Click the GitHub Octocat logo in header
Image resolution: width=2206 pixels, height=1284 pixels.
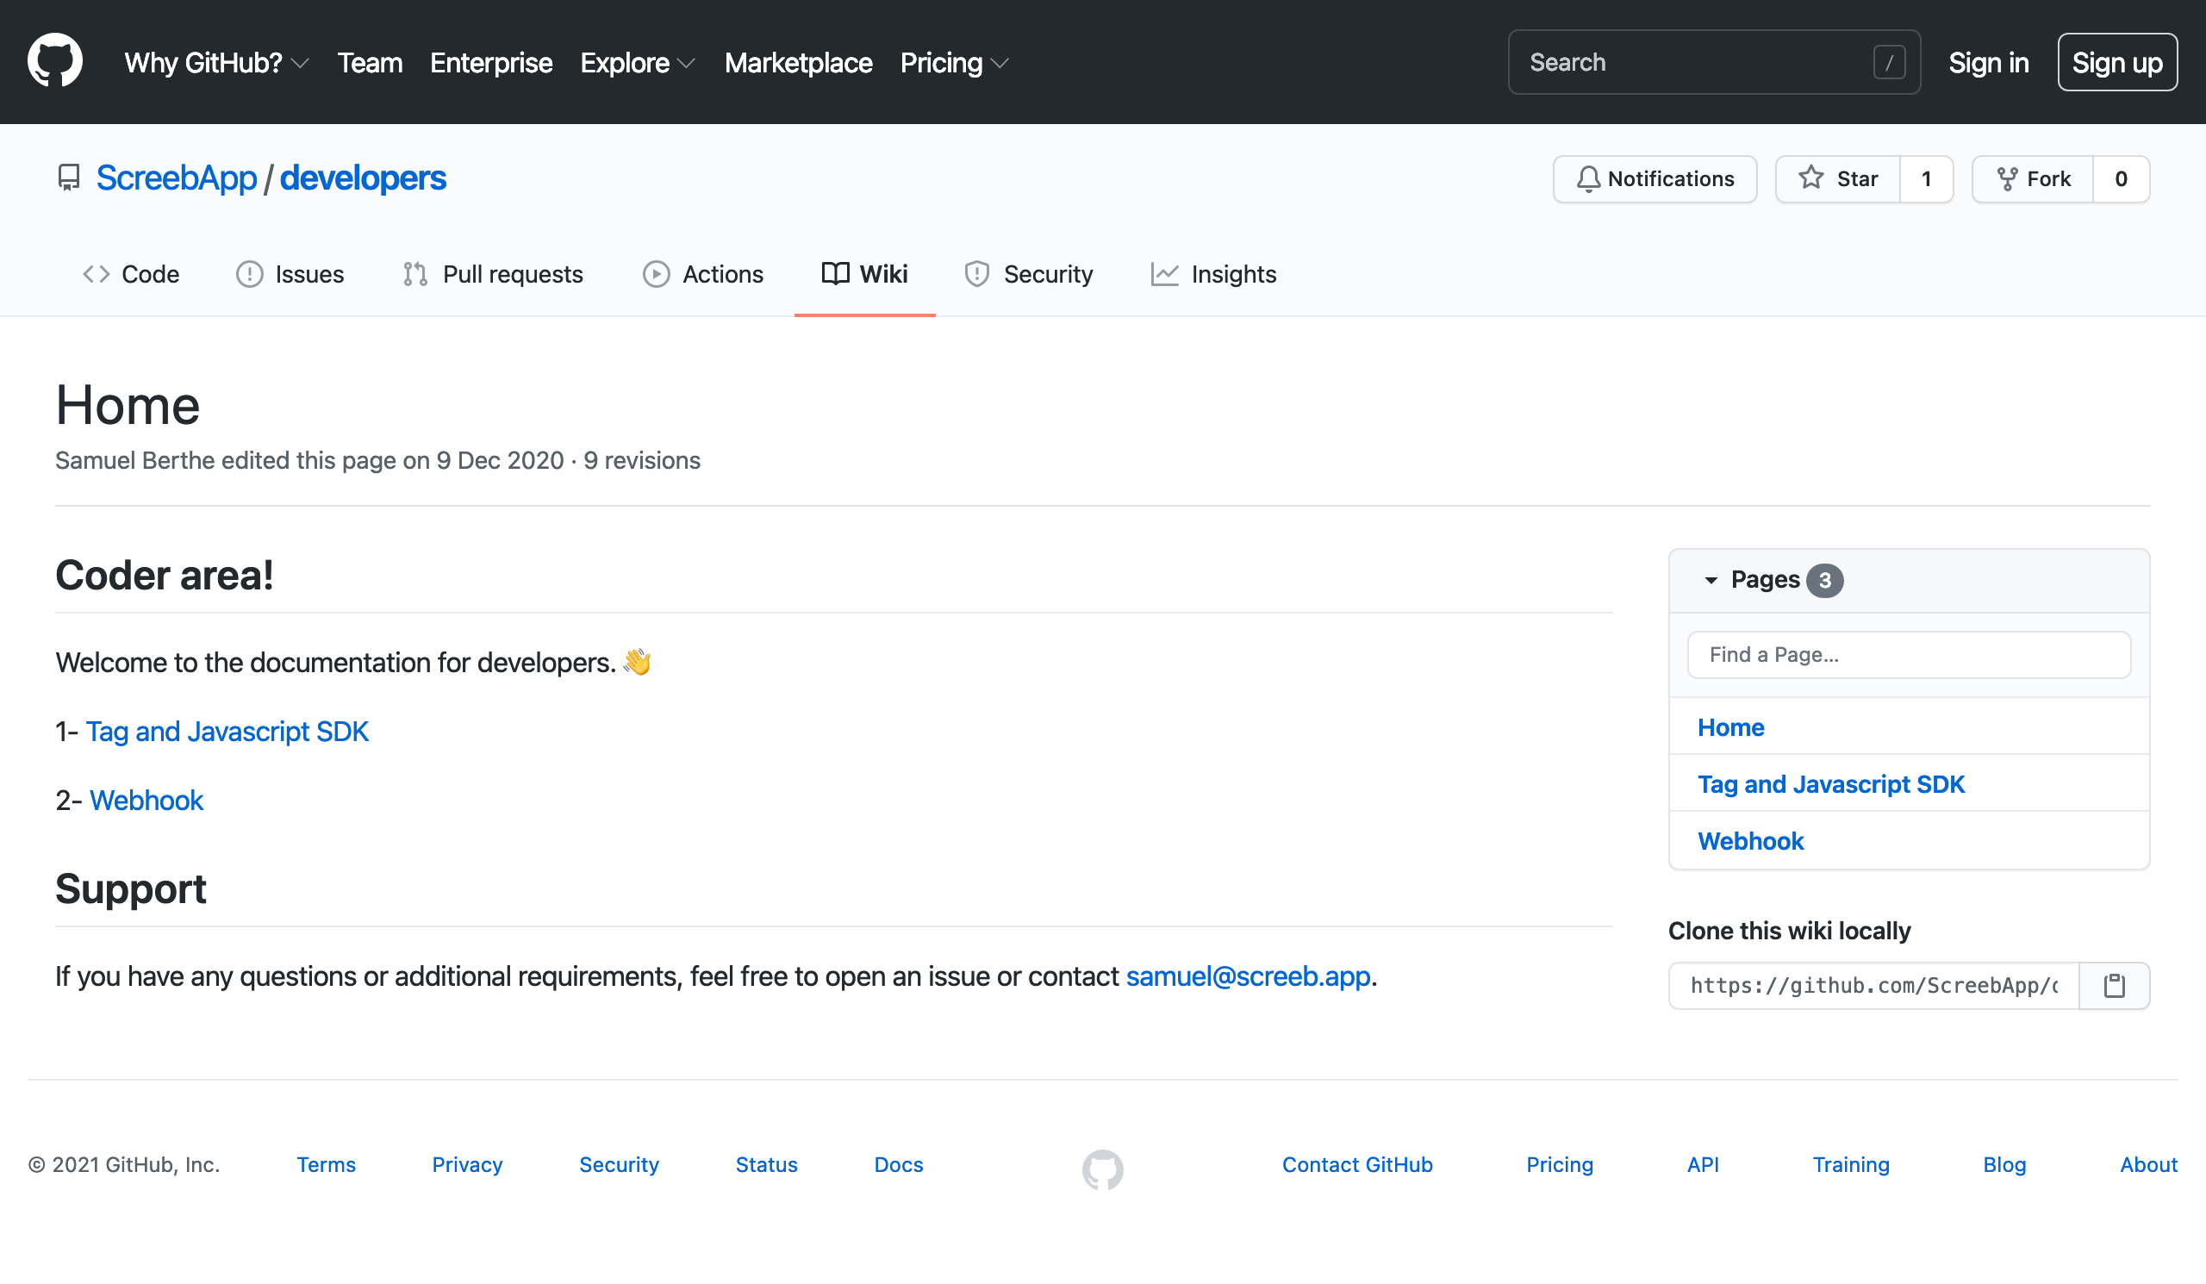55,61
